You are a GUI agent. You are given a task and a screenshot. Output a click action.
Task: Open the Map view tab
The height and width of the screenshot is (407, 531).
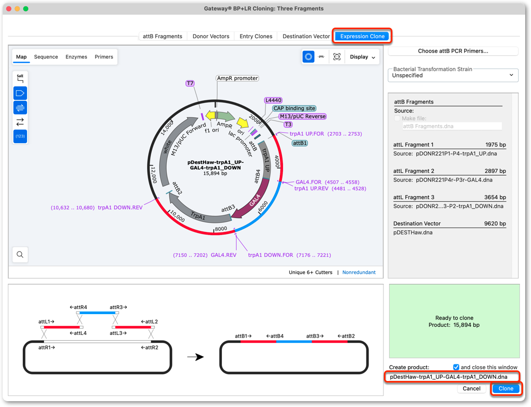point(21,57)
